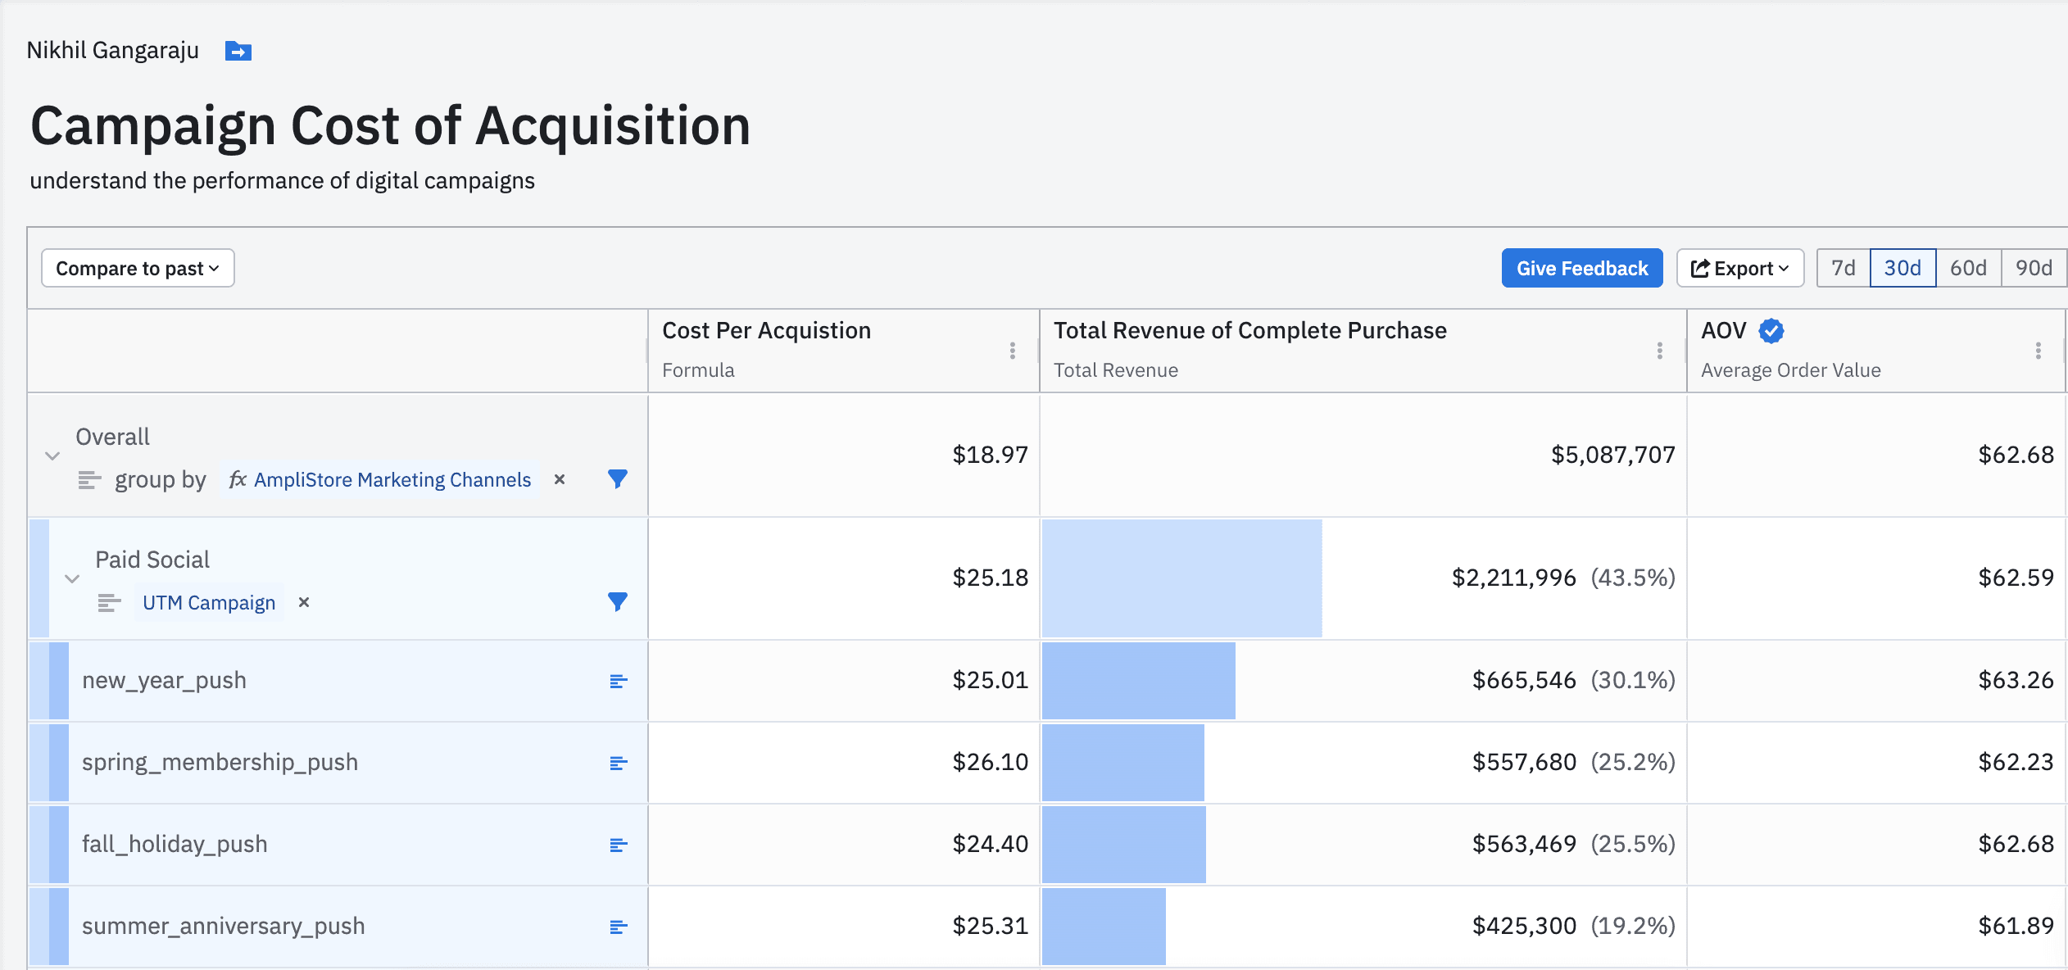
Task: Click the Give Feedback button
Action: 1582,268
